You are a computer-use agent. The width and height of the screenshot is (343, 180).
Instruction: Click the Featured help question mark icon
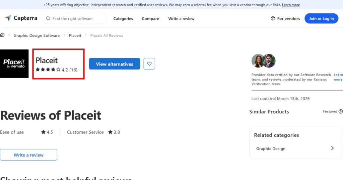(341, 111)
